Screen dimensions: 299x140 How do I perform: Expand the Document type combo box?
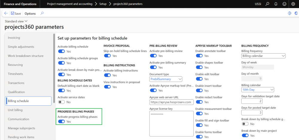(166, 79)
